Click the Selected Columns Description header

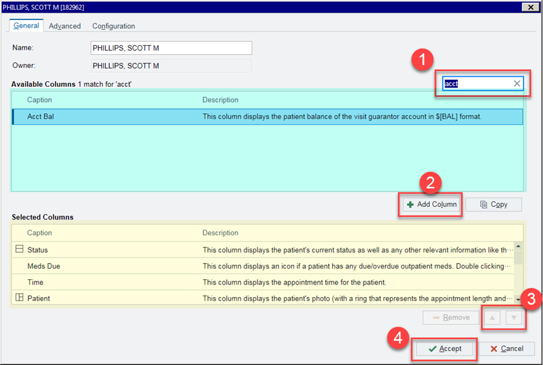[x=220, y=233]
